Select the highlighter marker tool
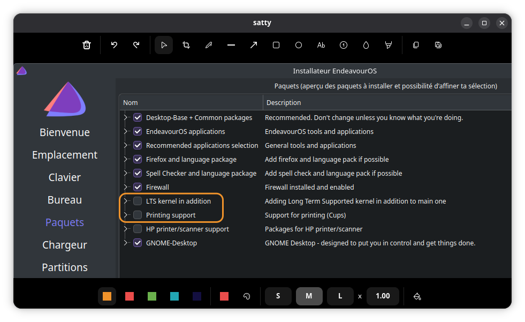This screenshot has width=525, height=322. [x=389, y=45]
